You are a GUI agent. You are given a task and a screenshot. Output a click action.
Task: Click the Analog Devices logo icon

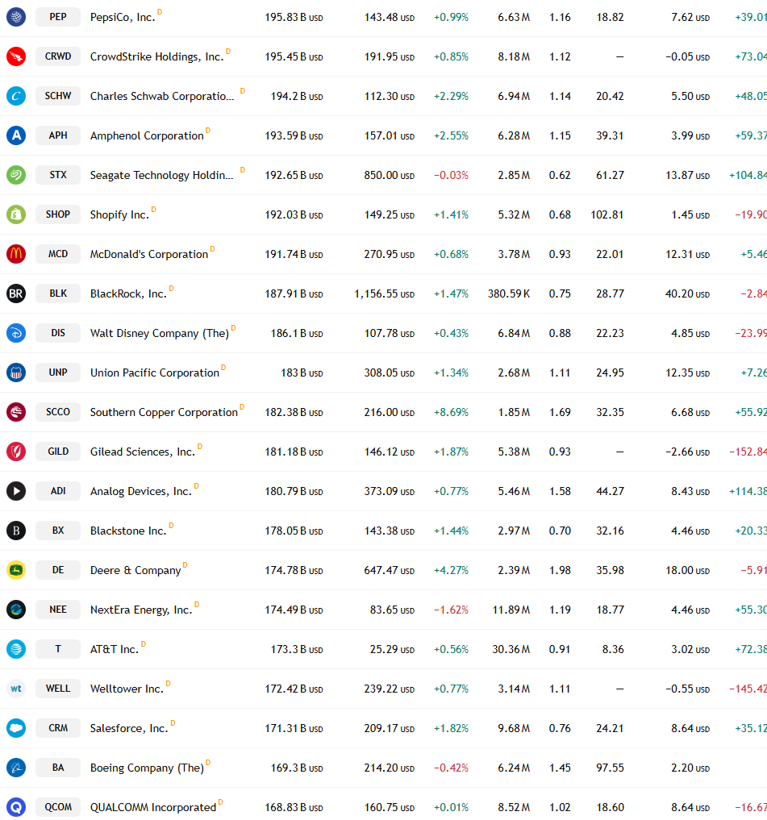[16, 490]
